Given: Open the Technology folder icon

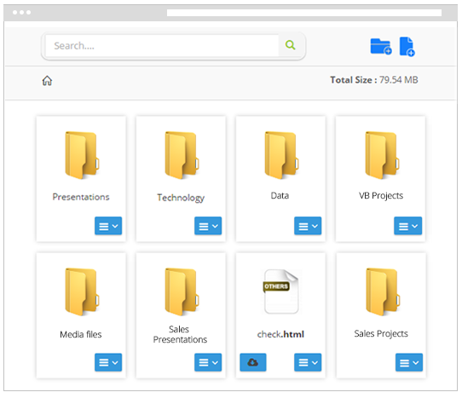Looking at the screenshot, I should [x=182, y=155].
